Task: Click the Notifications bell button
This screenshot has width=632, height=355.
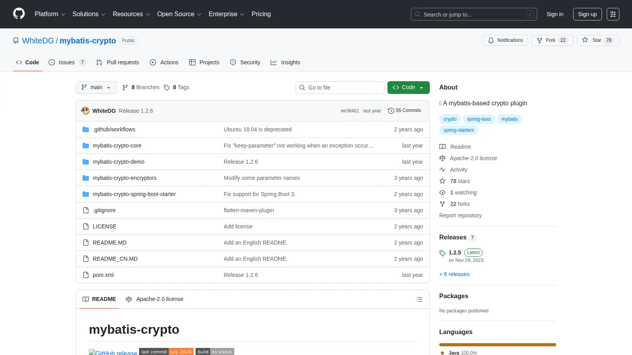Action: click(x=505, y=40)
